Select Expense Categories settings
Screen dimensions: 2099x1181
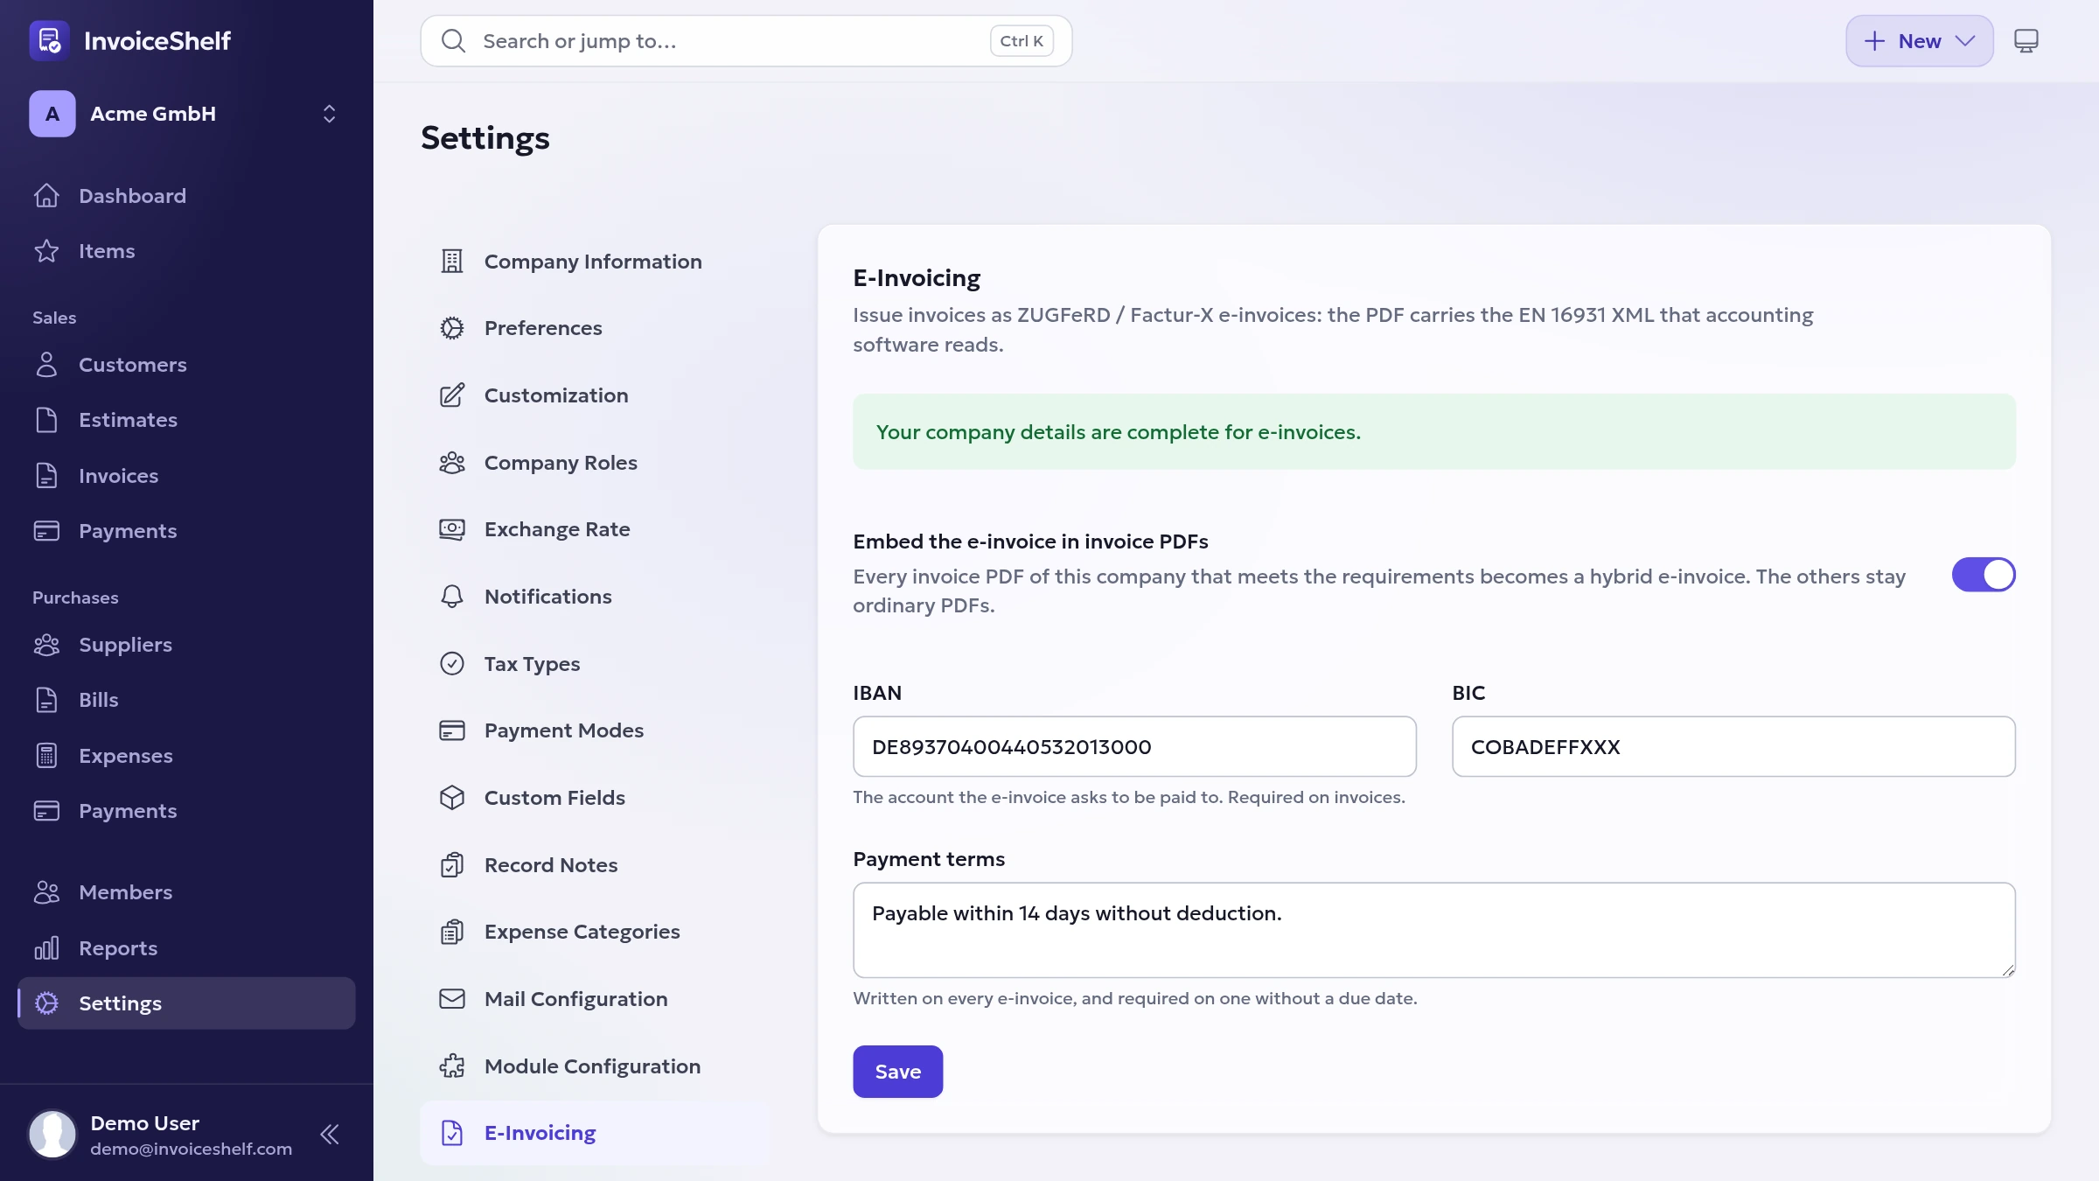pos(595,932)
